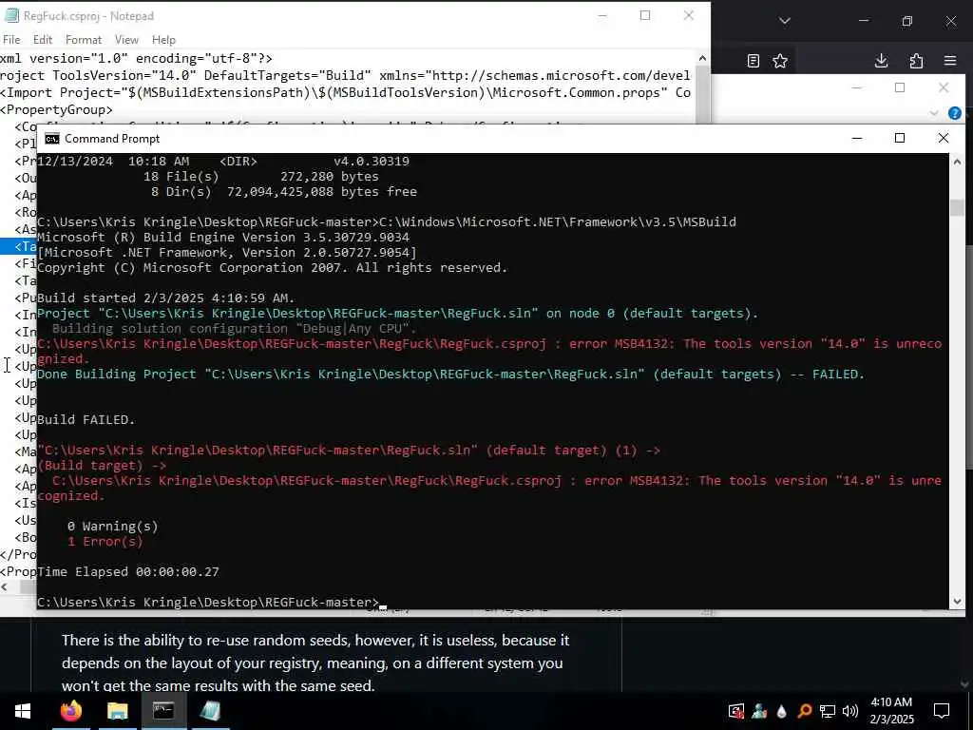Open the Notepad File menu
The height and width of the screenshot is (730, 973).
[11, 40]
